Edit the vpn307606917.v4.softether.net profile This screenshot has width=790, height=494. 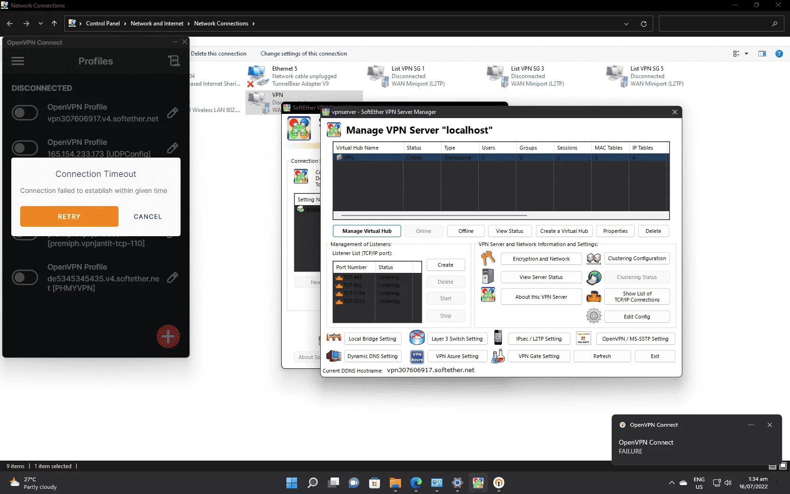click(173, 113)
